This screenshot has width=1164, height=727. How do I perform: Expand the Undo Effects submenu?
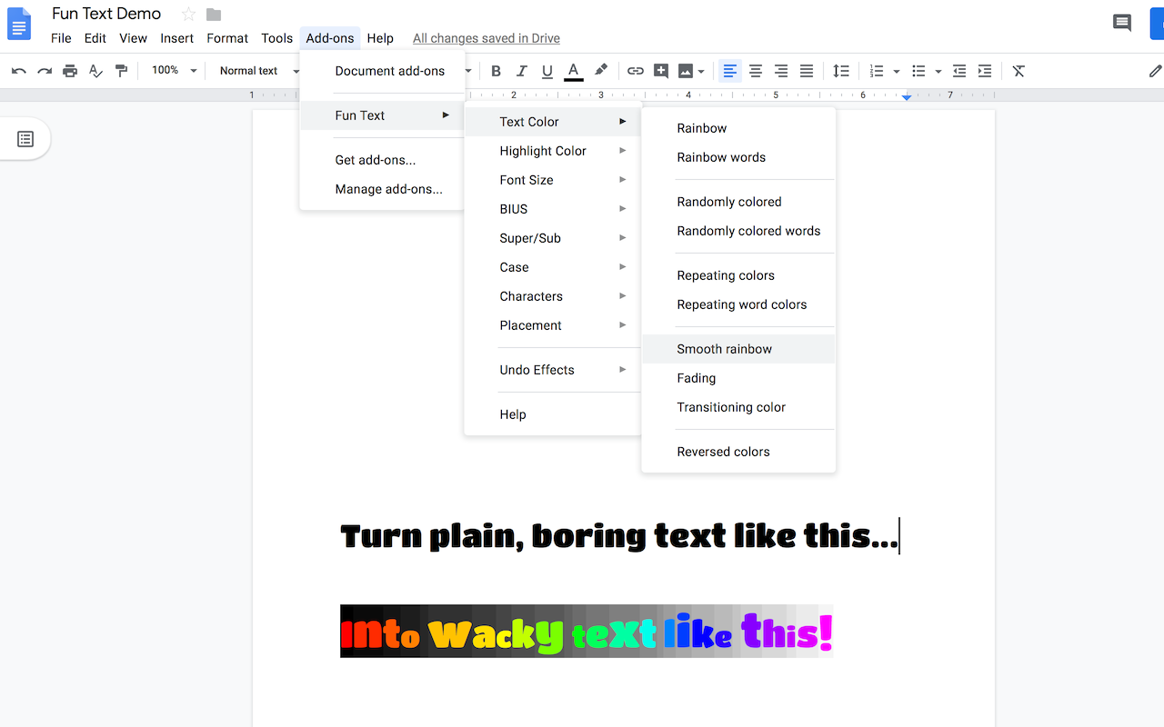point(553,370)
